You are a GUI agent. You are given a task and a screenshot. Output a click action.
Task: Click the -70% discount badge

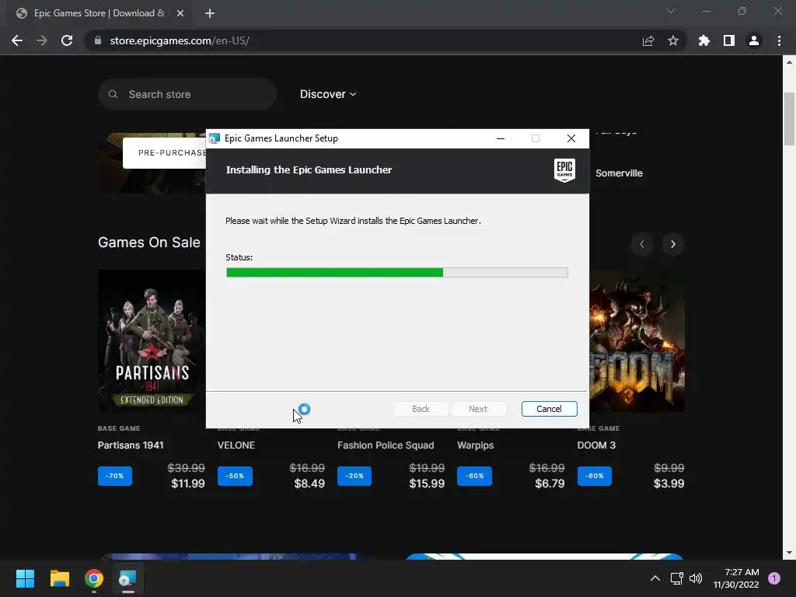(x=115, y=476)
